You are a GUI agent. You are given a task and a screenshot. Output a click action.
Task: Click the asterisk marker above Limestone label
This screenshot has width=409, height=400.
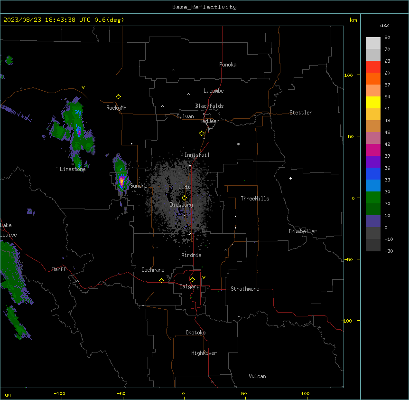[x=73, y=164]
